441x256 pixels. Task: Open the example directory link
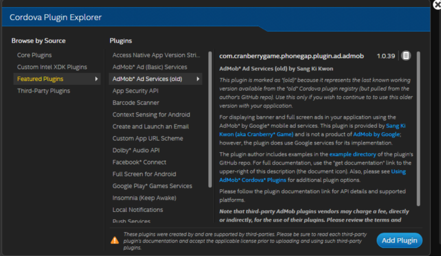[352, 154]
